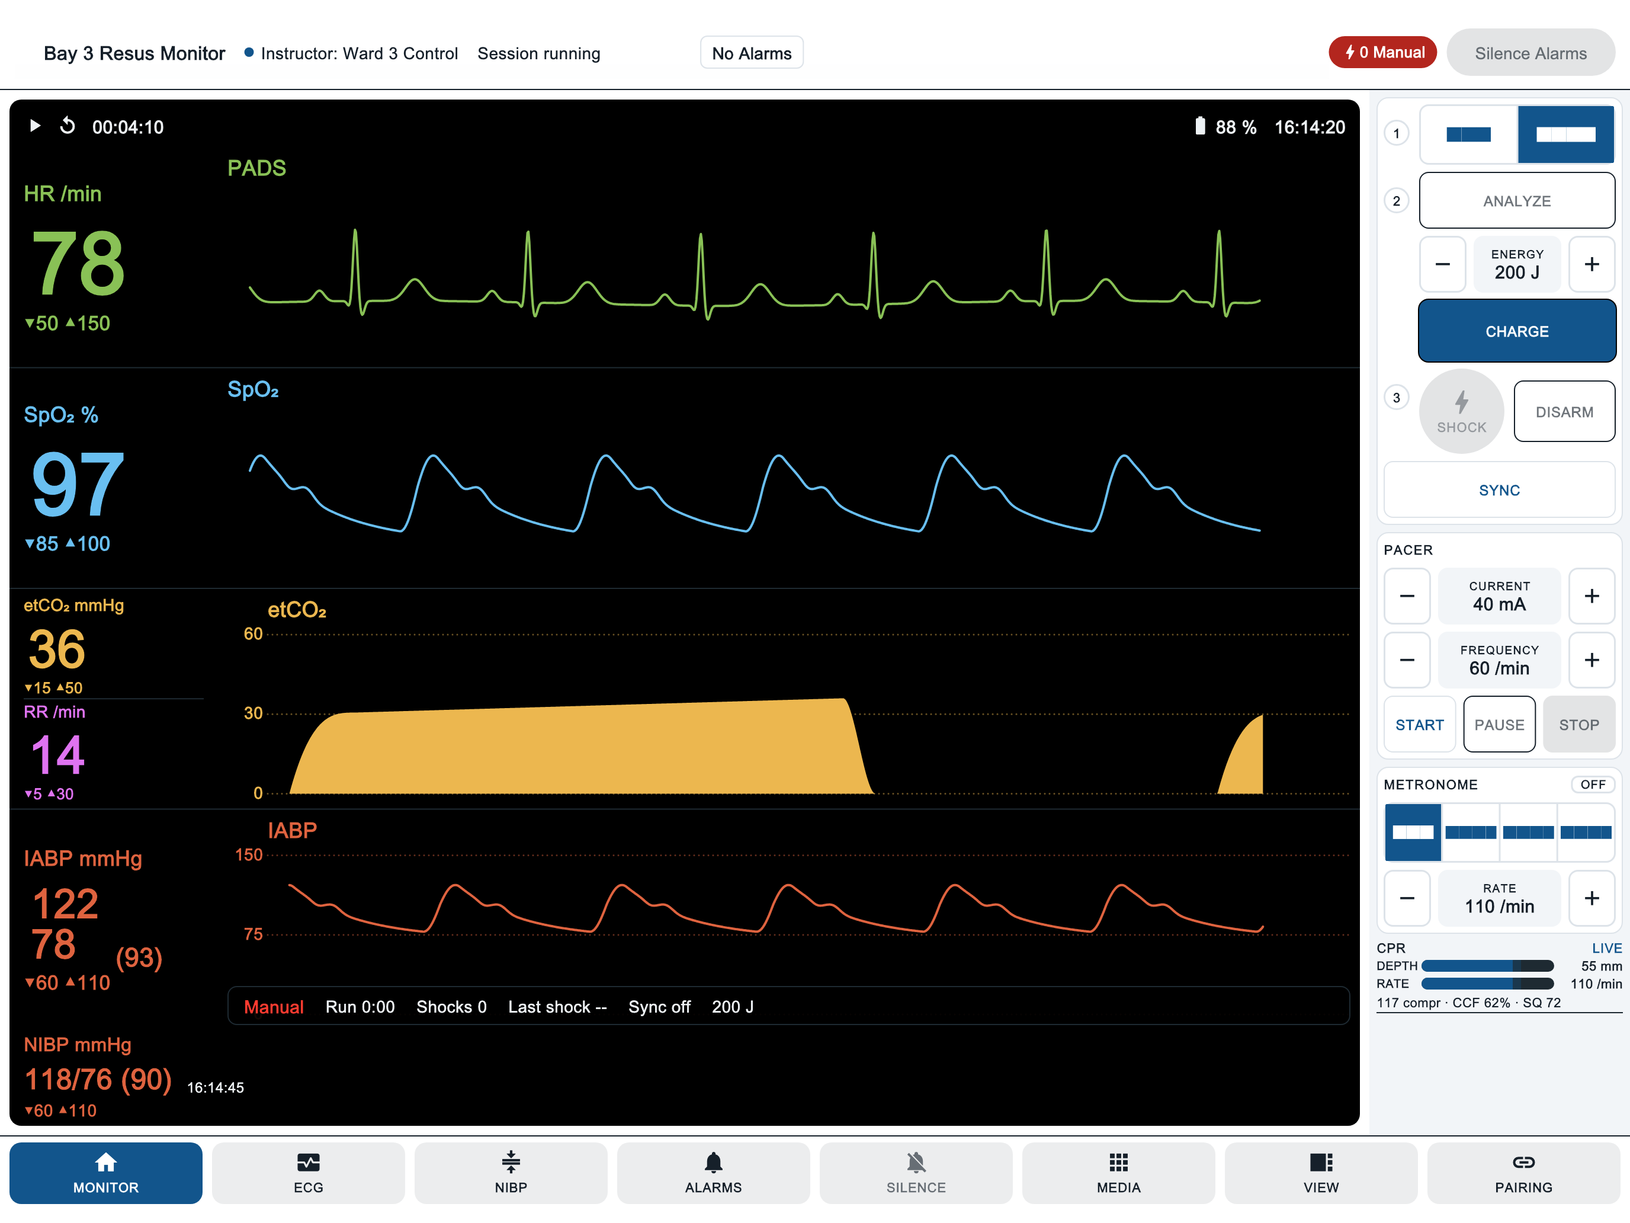1630x1223 pixels.
Task: Click the NIBP reading 118/76 (90)
Action: click(x=98, y=1079)
